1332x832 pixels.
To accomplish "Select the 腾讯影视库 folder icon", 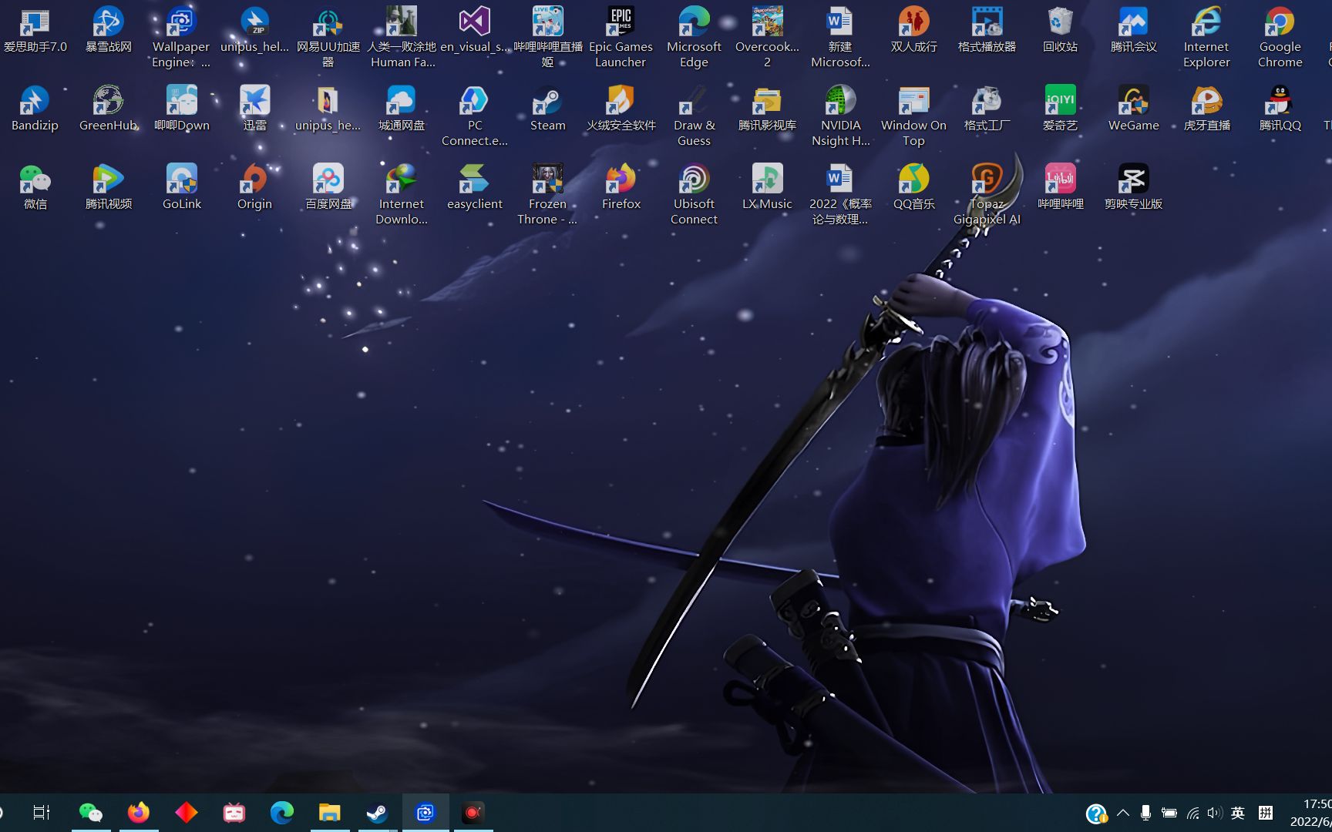I will click(x=767, y=109).
